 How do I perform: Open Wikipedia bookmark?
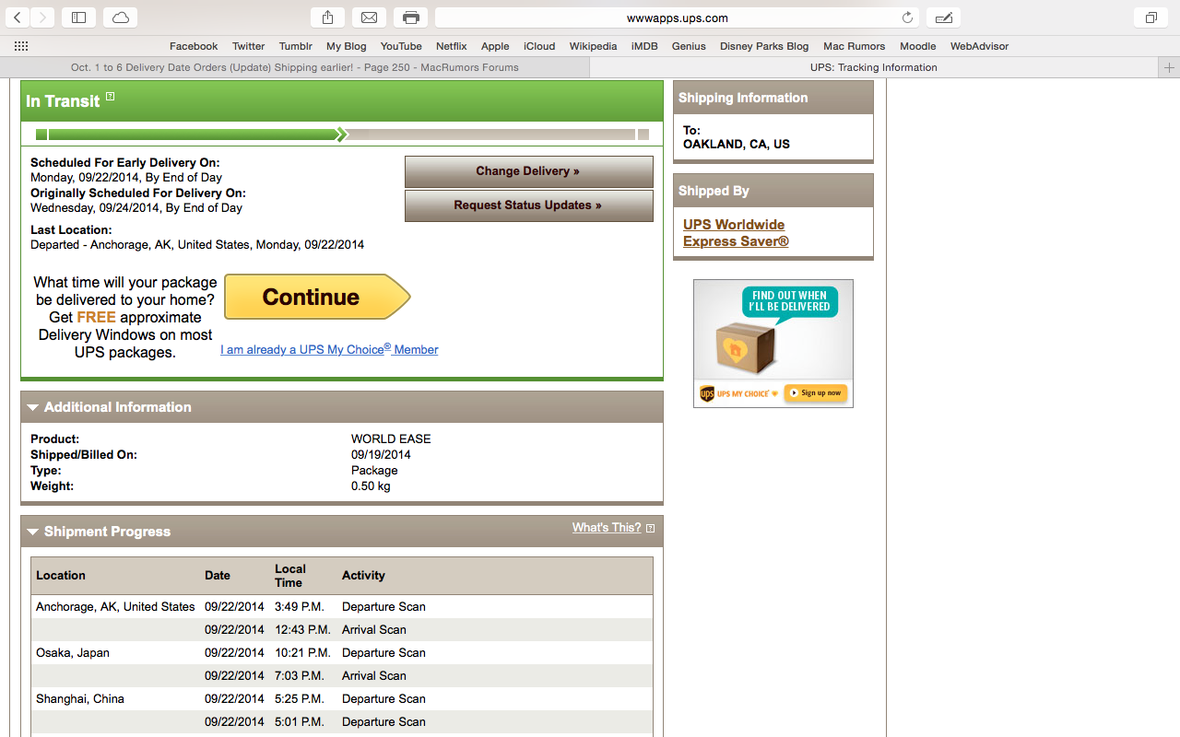click(593, 46)
